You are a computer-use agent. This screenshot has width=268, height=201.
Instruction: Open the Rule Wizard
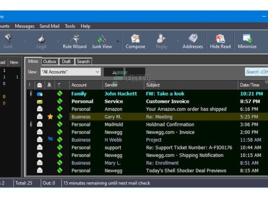click(x=75, y=41)
